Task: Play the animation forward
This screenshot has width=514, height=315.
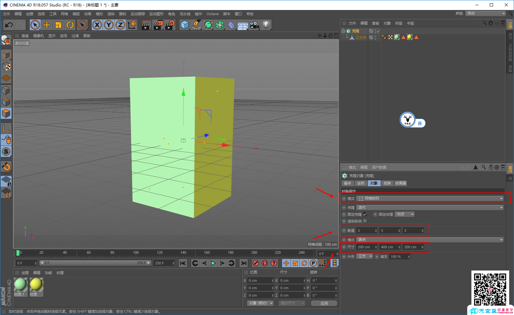Action: (213, 263)
